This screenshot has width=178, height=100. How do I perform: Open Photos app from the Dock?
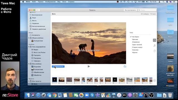[x=81, y=95]
